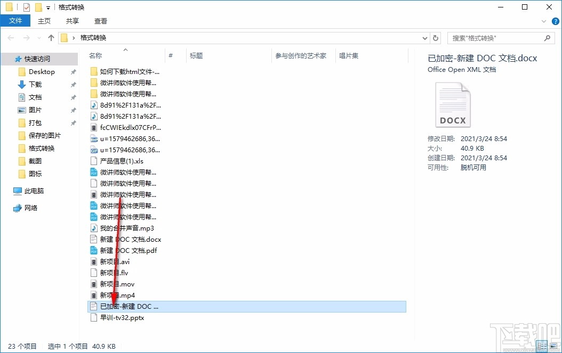562x353 pixels.
Task: Switch to large thumbnails using status bar toggle
Action: coord(553,346)
